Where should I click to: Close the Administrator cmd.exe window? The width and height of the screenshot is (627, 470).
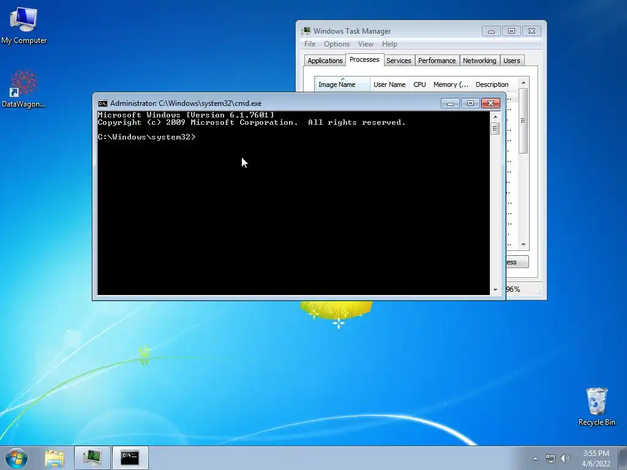[490, 103]
